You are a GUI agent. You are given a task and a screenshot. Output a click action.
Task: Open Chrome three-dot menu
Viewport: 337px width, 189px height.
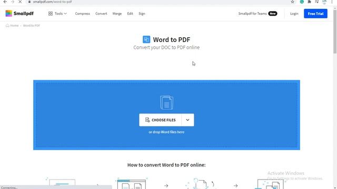click(332, 2)
